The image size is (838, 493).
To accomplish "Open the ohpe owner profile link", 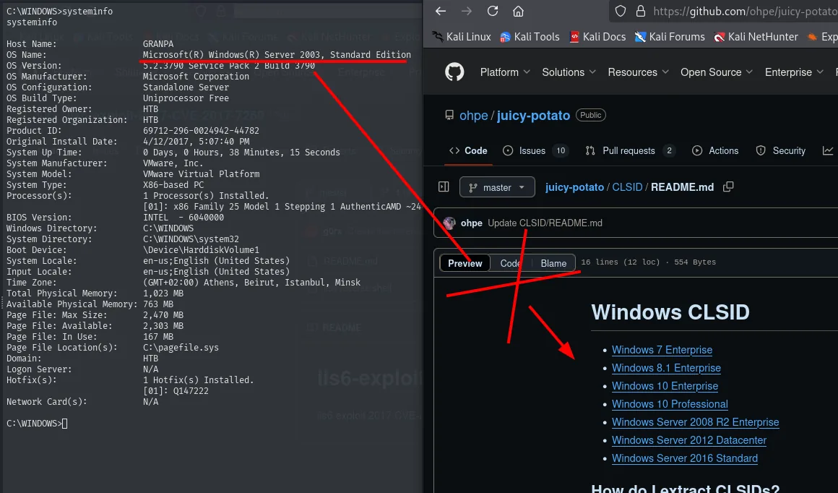I will 473,116.
